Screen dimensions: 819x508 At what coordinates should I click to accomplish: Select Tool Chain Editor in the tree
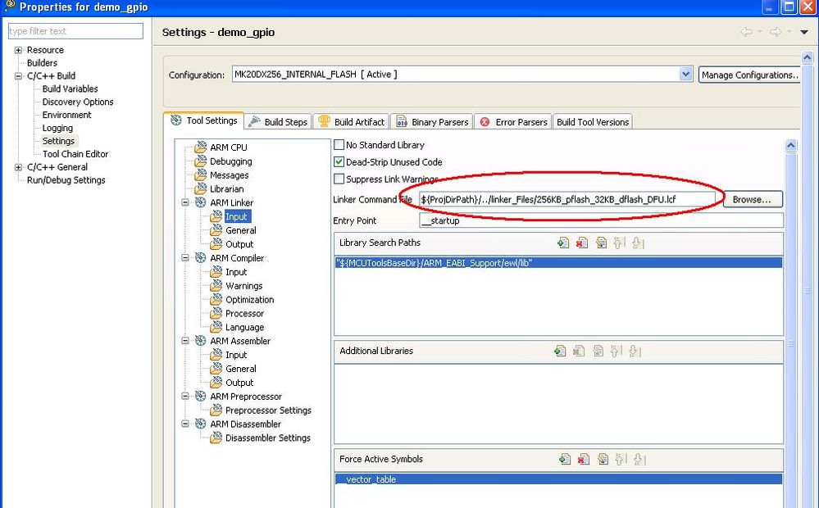click(x=75, y=154)
